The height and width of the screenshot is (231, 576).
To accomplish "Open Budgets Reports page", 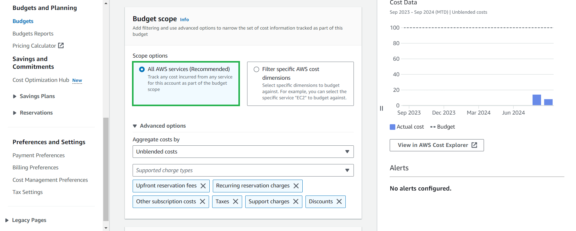I will [x=33, y=34].
